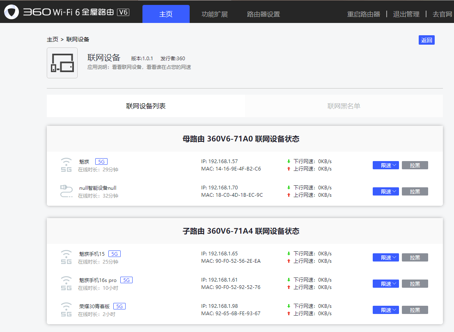Viewport: 454px width, 332px height.
Task: Click the red upload arrow for 192.168.1.61
Action: click(289, 287)
